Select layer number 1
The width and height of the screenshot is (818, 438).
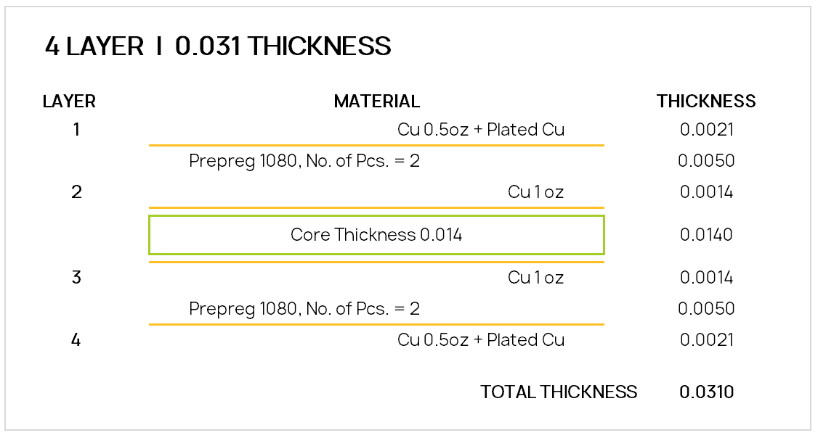76,130
